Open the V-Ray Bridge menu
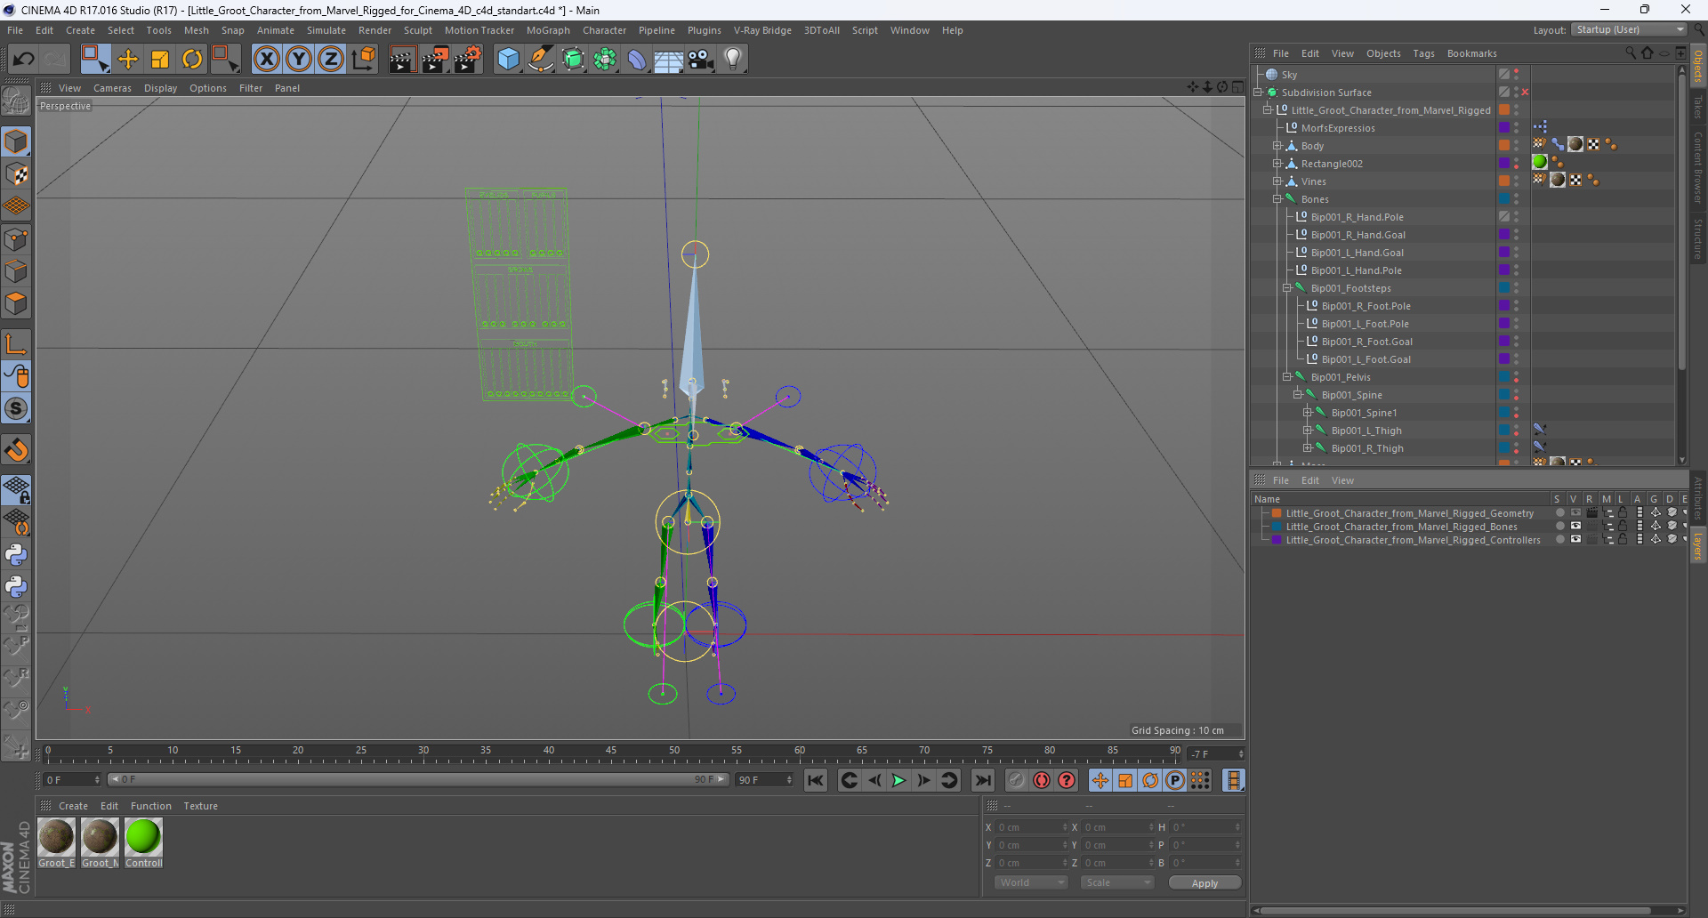Screen dimensions: 1708x918 [x=762, y=30]
